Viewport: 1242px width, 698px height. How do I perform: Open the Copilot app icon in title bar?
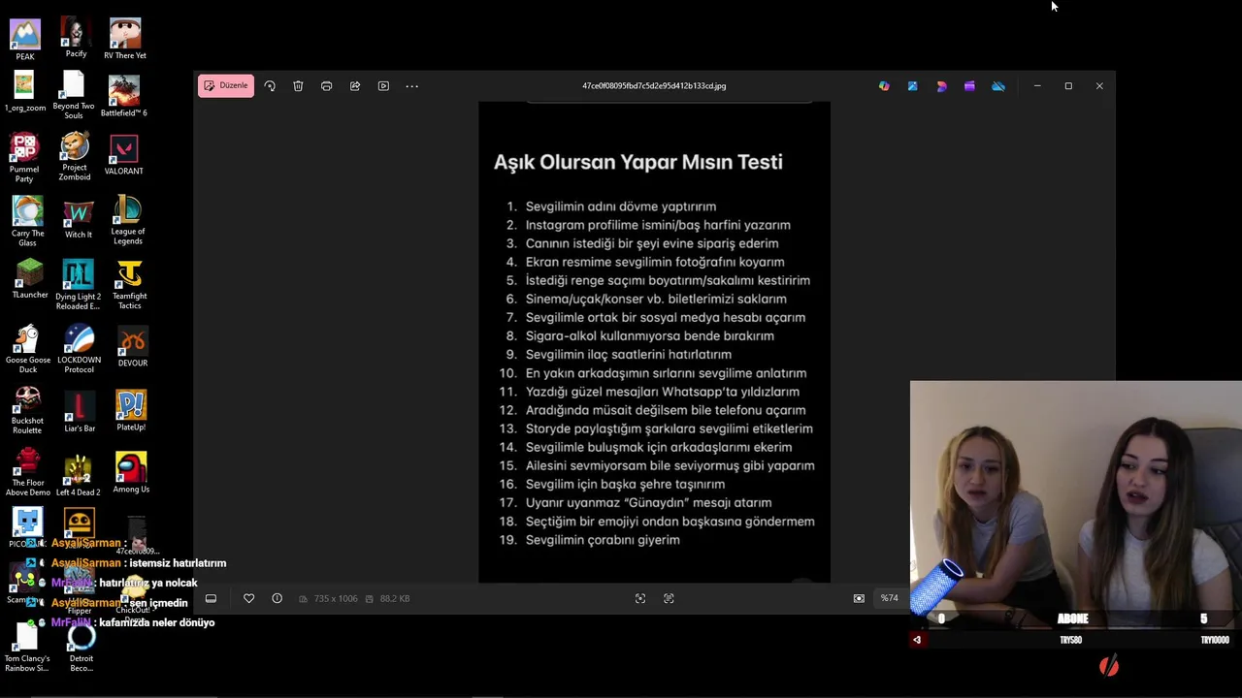point(884,86)
